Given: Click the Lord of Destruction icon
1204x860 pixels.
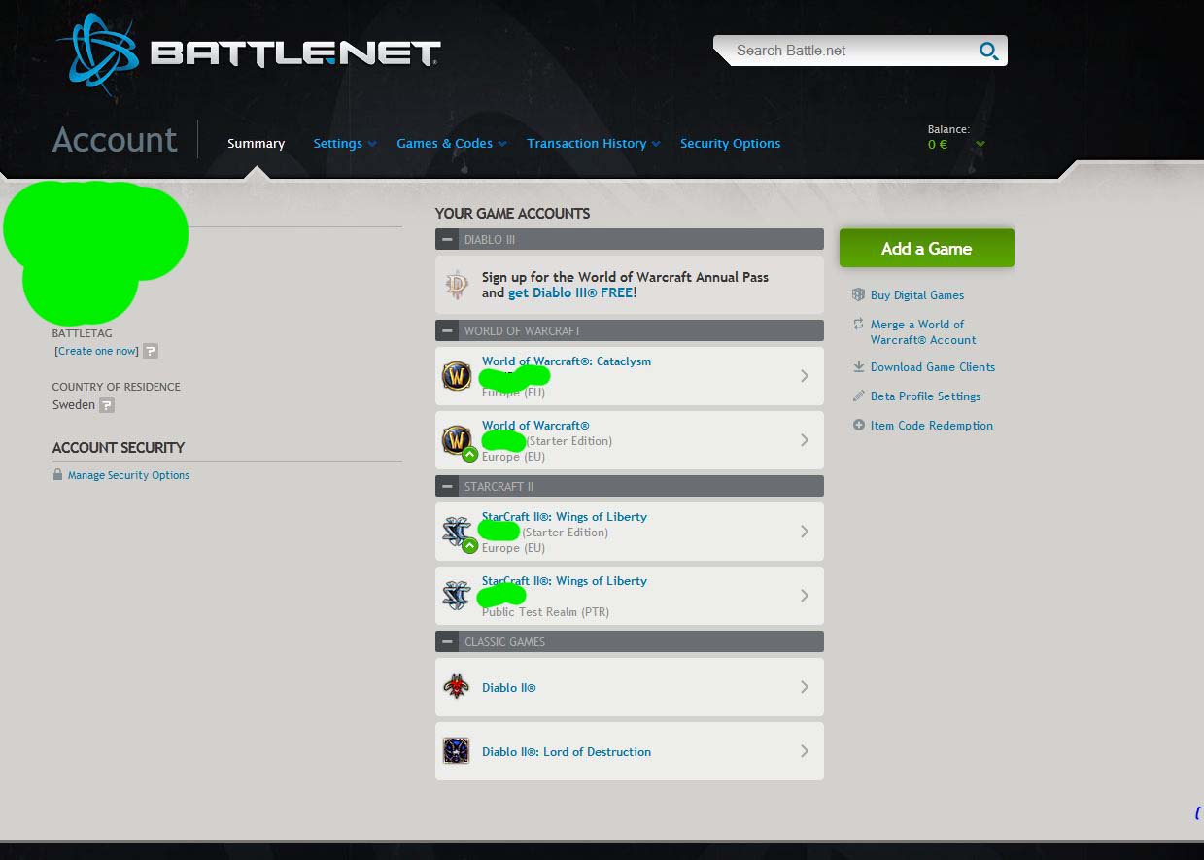Looking at the screenshot, I should click(457, 751).
